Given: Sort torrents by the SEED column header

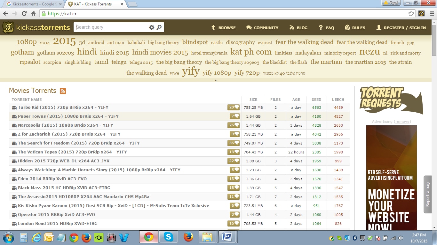Looking at the screenshot, I should [316, 100].
